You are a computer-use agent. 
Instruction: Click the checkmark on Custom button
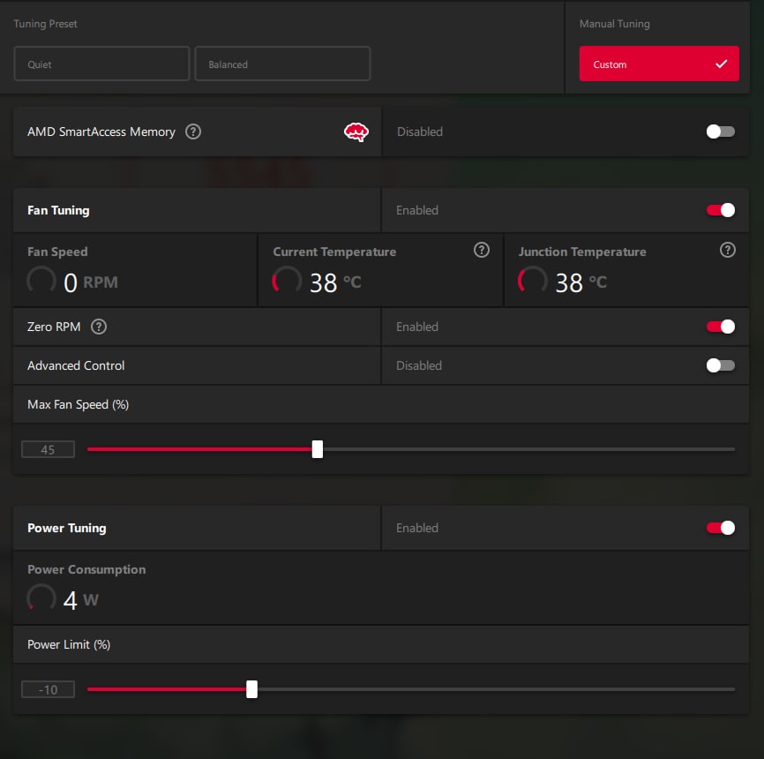721,64
